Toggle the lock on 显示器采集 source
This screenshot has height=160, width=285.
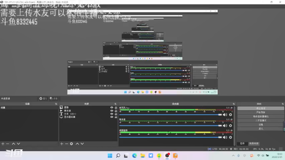click(116, 117)
